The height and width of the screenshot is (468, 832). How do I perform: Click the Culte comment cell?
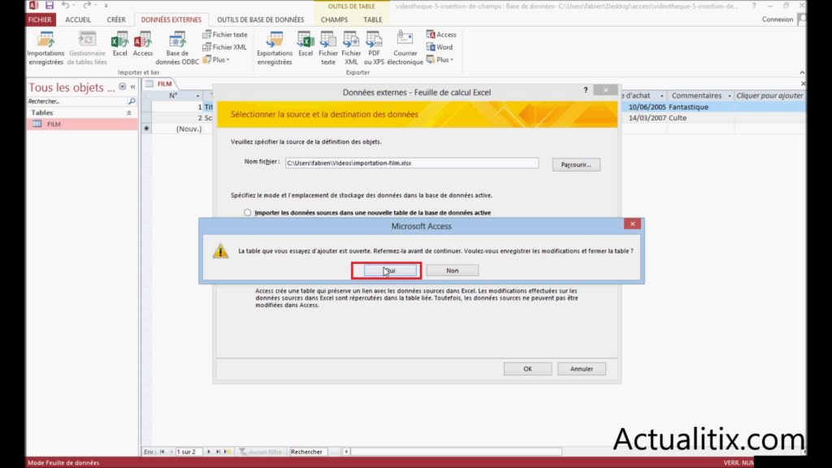(700, 119)
